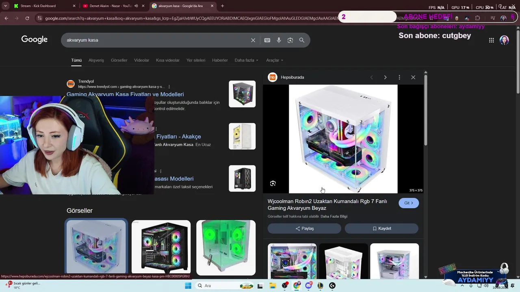Switch to the Alışveriş tab
520x292 pixels.
96,60
